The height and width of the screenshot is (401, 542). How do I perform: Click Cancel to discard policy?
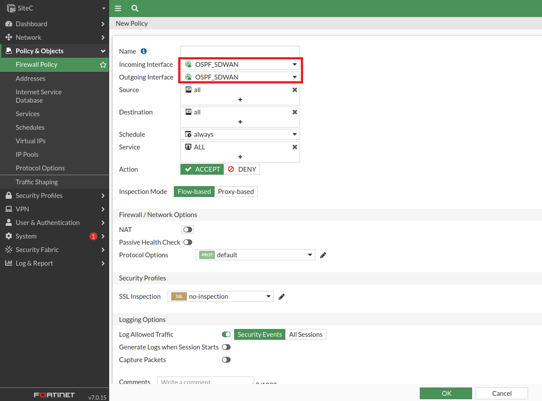(x=502, y=393)
